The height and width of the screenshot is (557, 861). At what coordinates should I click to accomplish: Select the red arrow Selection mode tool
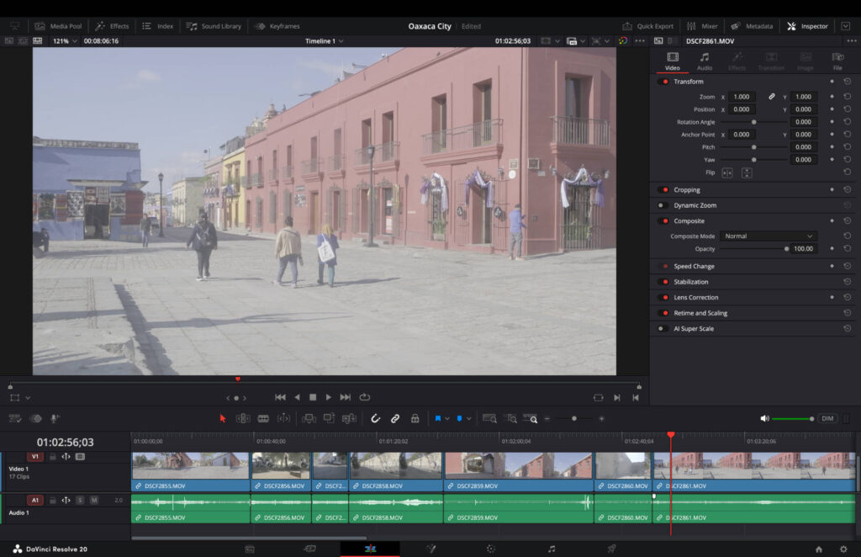tap(223, 418)
